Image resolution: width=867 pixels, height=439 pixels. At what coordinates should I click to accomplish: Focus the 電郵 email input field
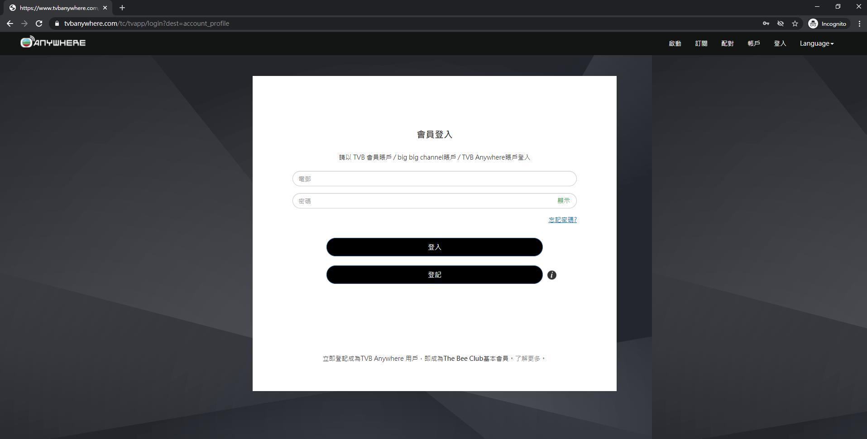pyautogui.click(x=434, y=179)
